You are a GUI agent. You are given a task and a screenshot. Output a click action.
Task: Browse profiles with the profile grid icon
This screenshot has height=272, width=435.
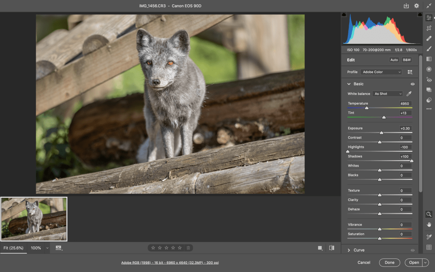(410, 72)
